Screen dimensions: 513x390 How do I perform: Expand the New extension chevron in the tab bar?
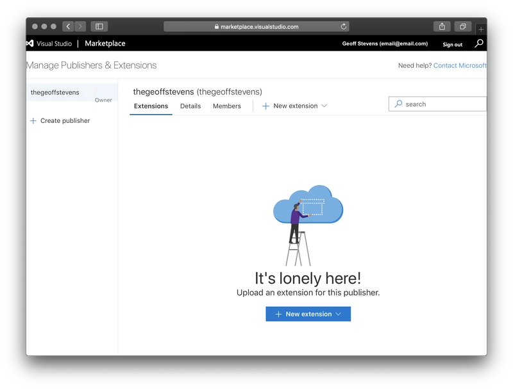coord(324,106)
